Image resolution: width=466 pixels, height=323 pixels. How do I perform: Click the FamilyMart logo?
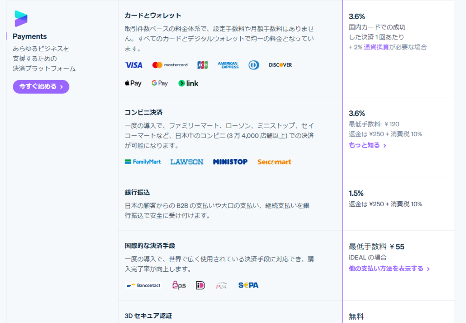[x=143, y=162]
